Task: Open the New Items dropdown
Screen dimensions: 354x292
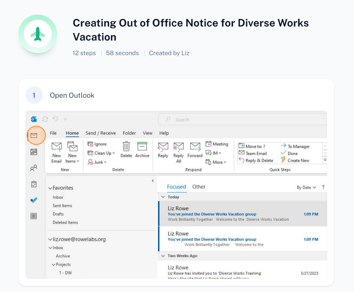Action: pos(72,152)
